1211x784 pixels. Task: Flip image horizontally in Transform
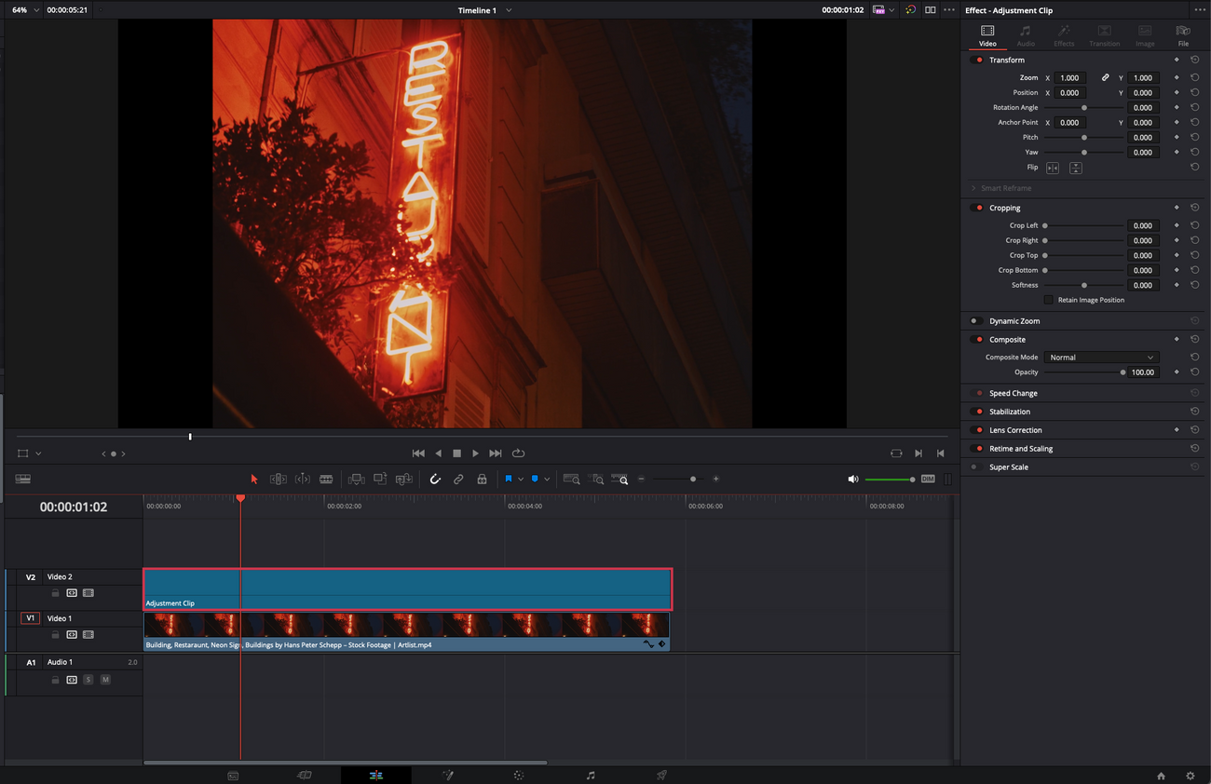tap(1053, 168)
